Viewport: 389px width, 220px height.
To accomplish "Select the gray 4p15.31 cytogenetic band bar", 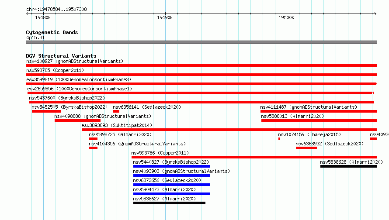I will (x=201, y=42).
